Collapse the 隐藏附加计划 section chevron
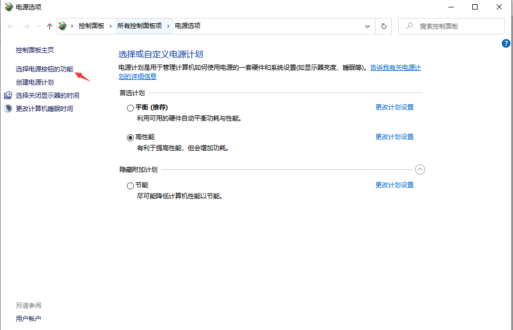The image size is (513, 330). click(420, 169)
